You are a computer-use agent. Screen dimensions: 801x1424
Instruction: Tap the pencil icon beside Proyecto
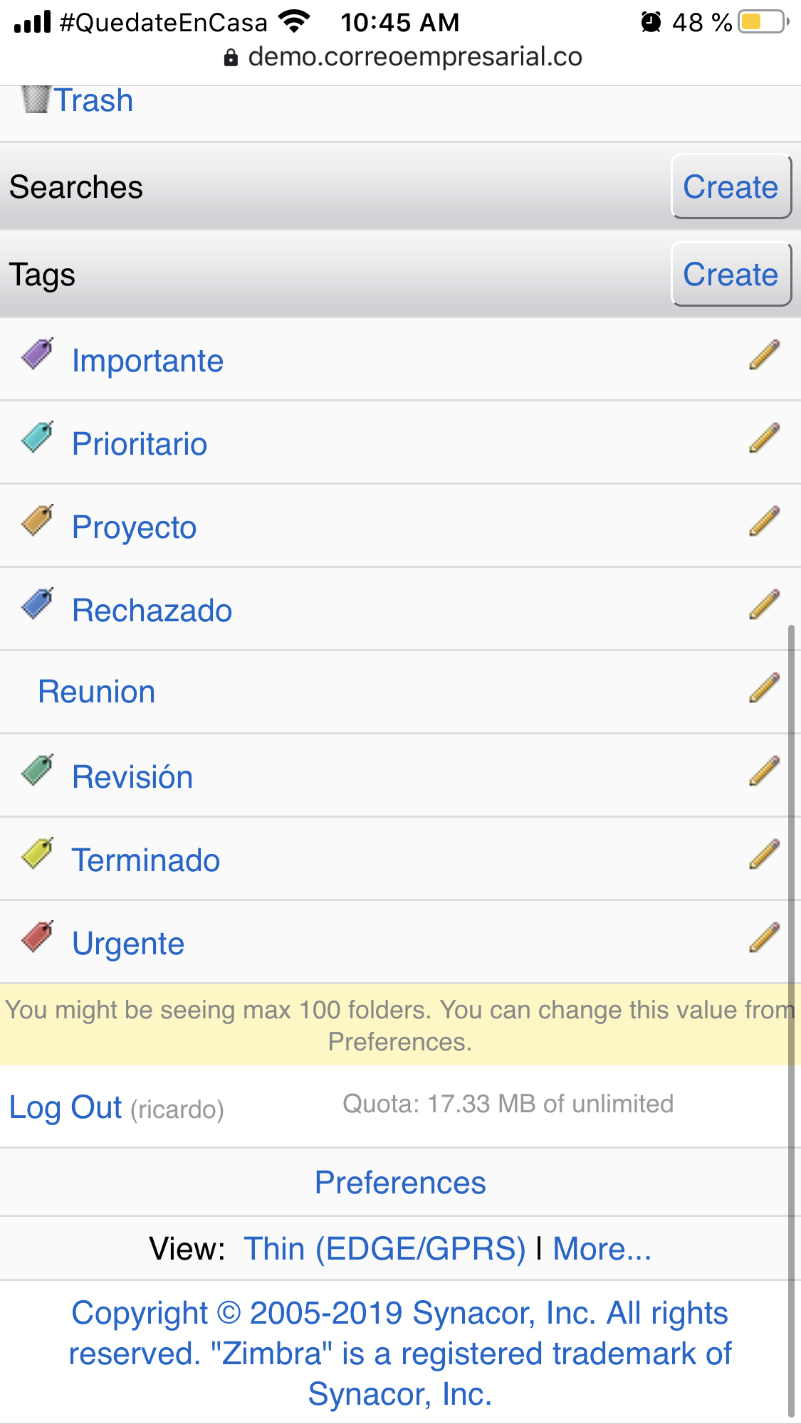(x=764, y=522)
